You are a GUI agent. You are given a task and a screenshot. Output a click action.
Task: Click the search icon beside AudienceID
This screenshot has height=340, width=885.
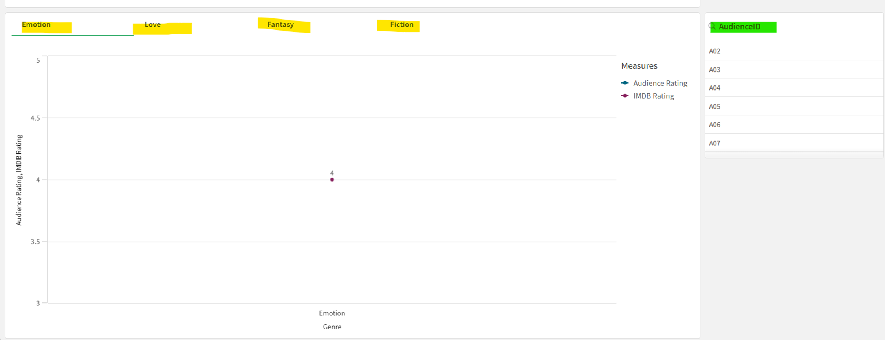[x=712, y=26]
